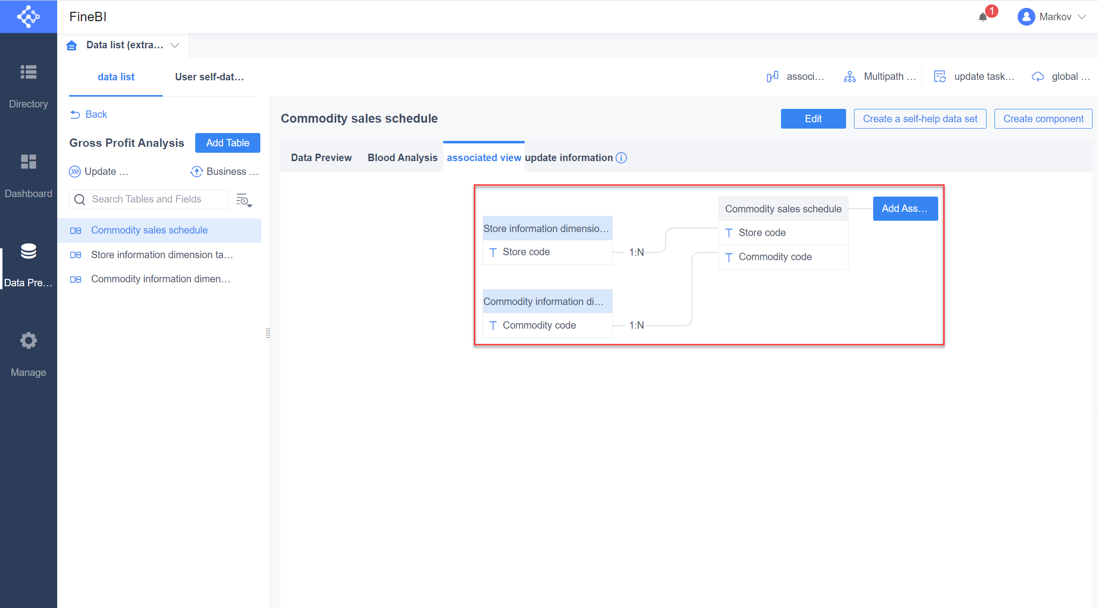Click Create a self-help data set
The image size is (1098, 608).
920,119
